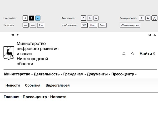Return to Обычная версия of site
158x118 pixels.
[x=130, y=25]
